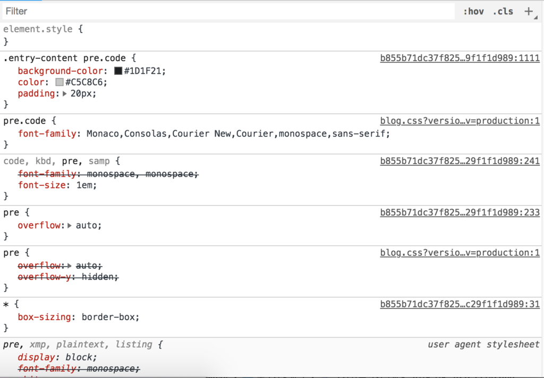544x378 pixels.
Task: Edit the font-size 1em value
Action: (84, 185)
